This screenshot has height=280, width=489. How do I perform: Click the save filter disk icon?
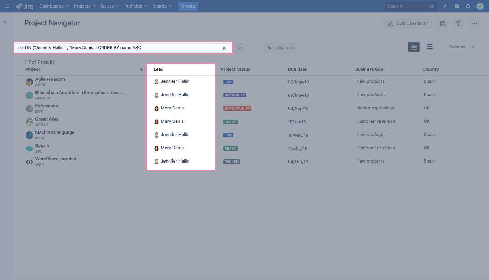coord(443,23)
